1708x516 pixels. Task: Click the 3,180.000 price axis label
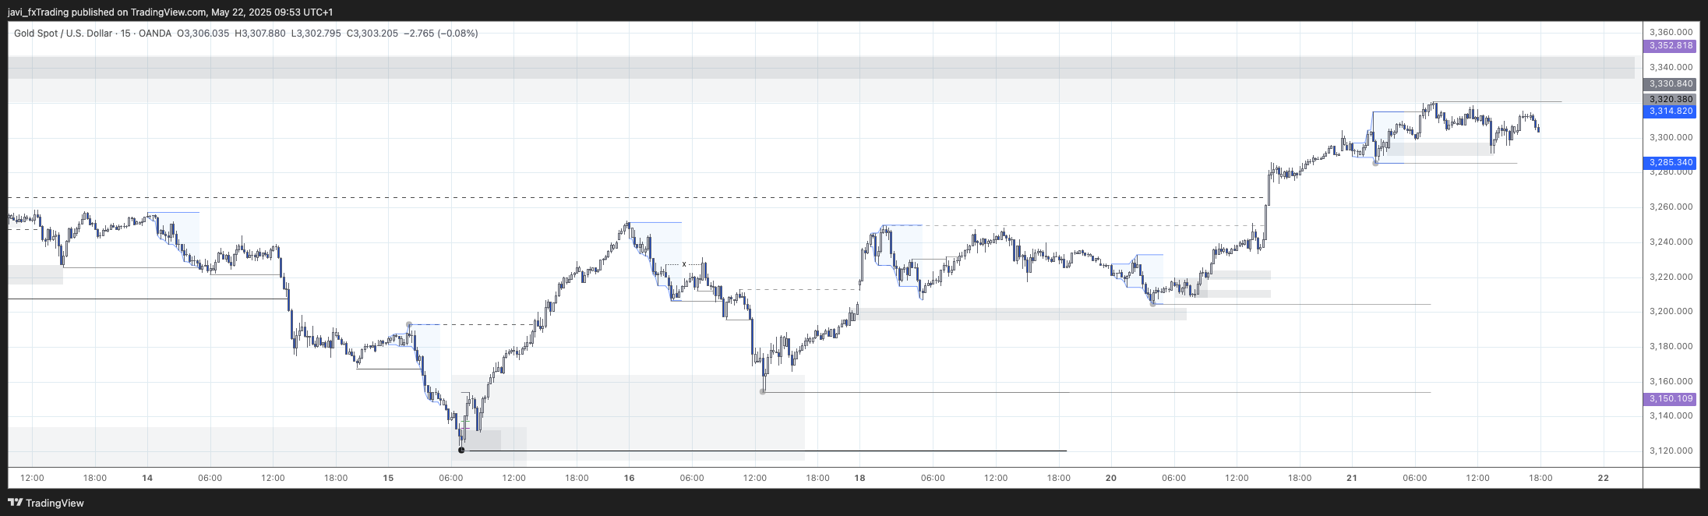tap(1671, 346)
